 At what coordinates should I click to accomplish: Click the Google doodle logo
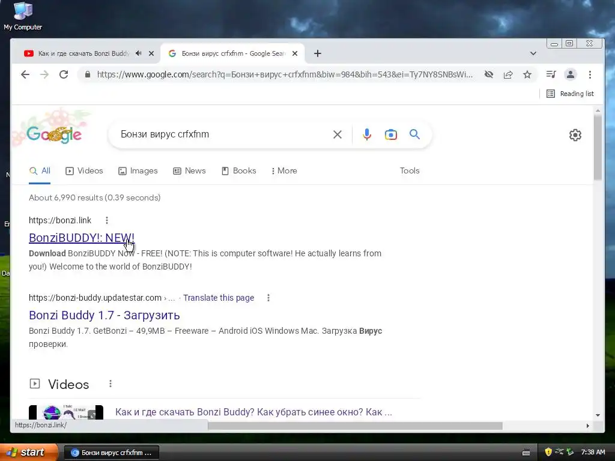point(54,134)
